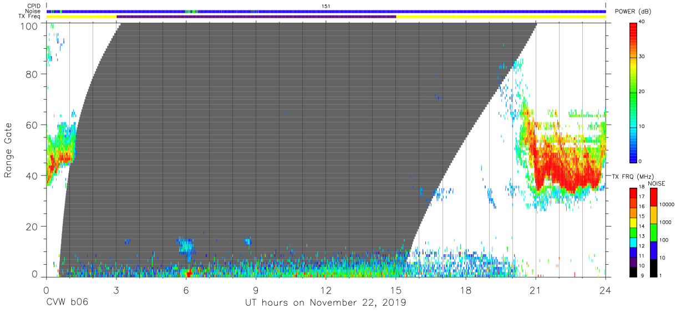This screenshot has height=314, width=681.
Task: Click the TX FRQ (MHz) color scale
Action: pos(633,231)
